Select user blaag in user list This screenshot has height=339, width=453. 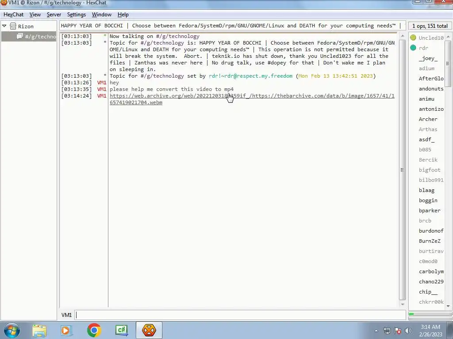click(x=426, y=190)
